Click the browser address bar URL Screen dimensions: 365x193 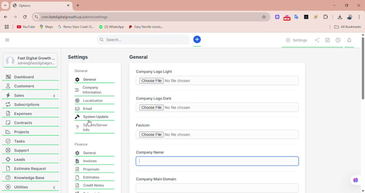75,17
